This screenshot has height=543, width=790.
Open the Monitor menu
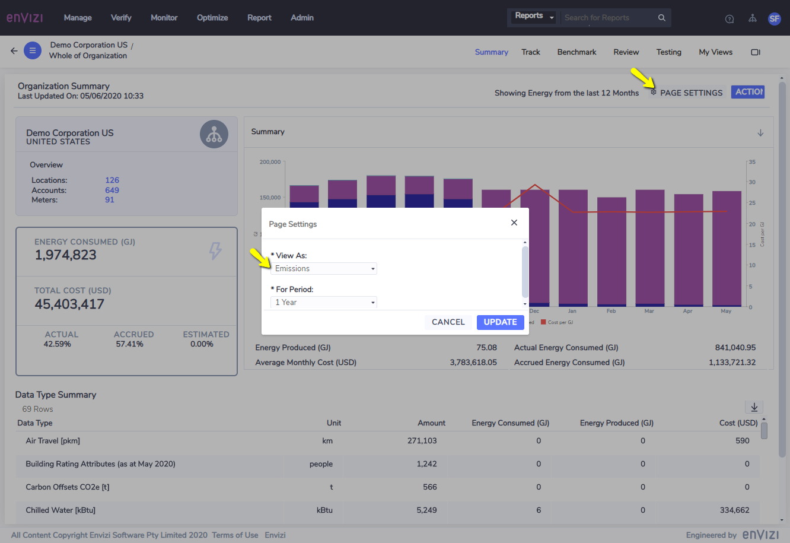(164, 18)
